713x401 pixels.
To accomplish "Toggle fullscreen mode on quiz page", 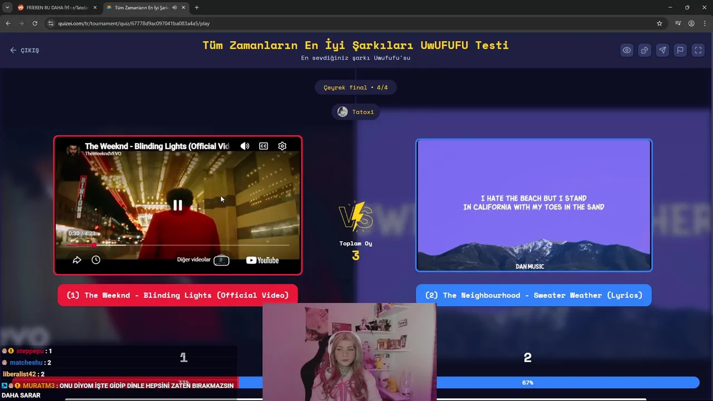I will tap(698, 50).
